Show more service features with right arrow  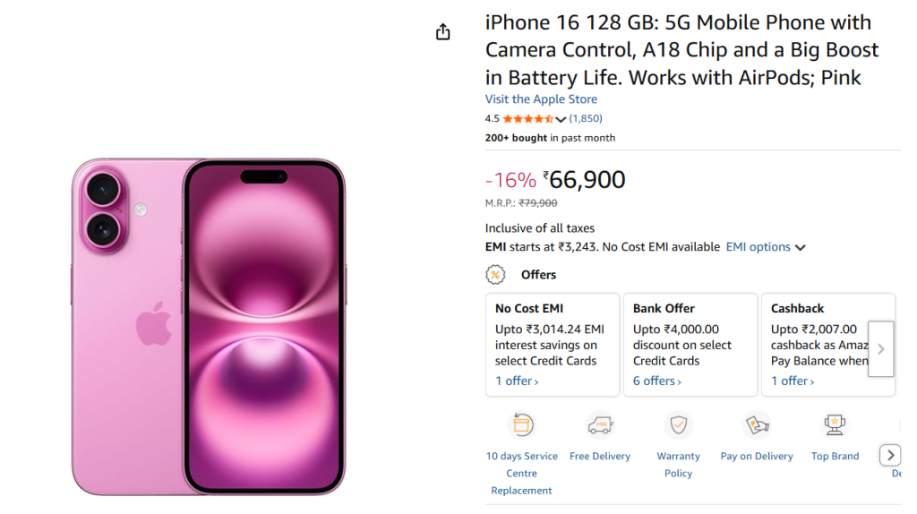click(x=890, y=455)
